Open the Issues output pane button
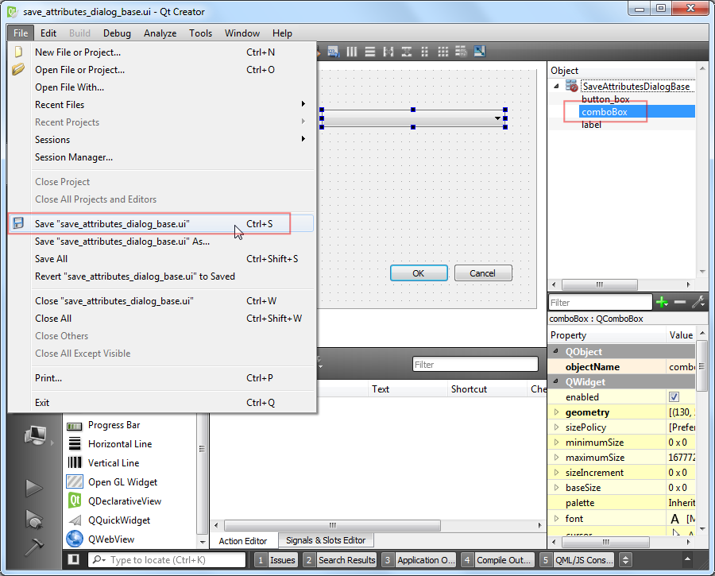Screen dimensions: 715x576 pos(276,559)
